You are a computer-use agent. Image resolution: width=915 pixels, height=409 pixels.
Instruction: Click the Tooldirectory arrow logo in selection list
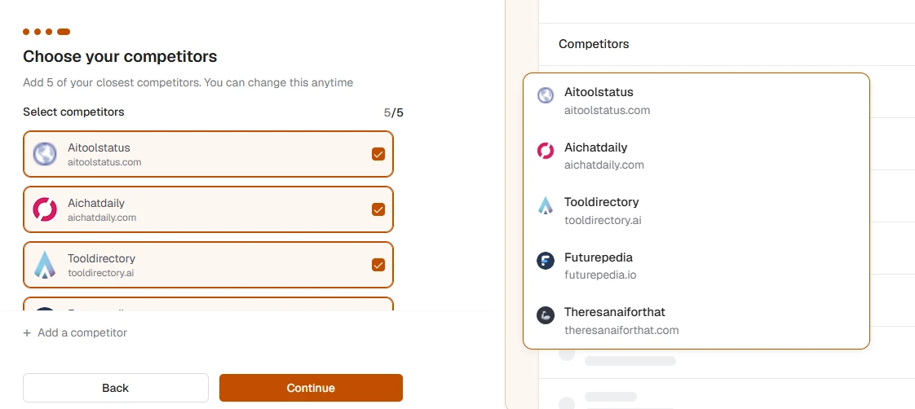pyautogui.click(x=44, y=265)
